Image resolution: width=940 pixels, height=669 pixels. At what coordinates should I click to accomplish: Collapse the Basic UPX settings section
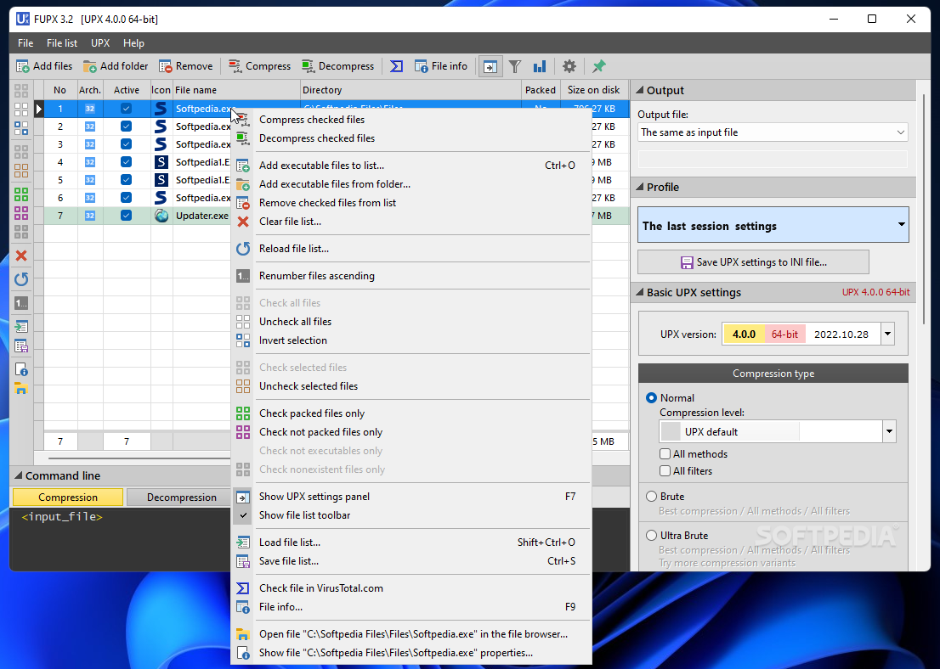(640, 292)
